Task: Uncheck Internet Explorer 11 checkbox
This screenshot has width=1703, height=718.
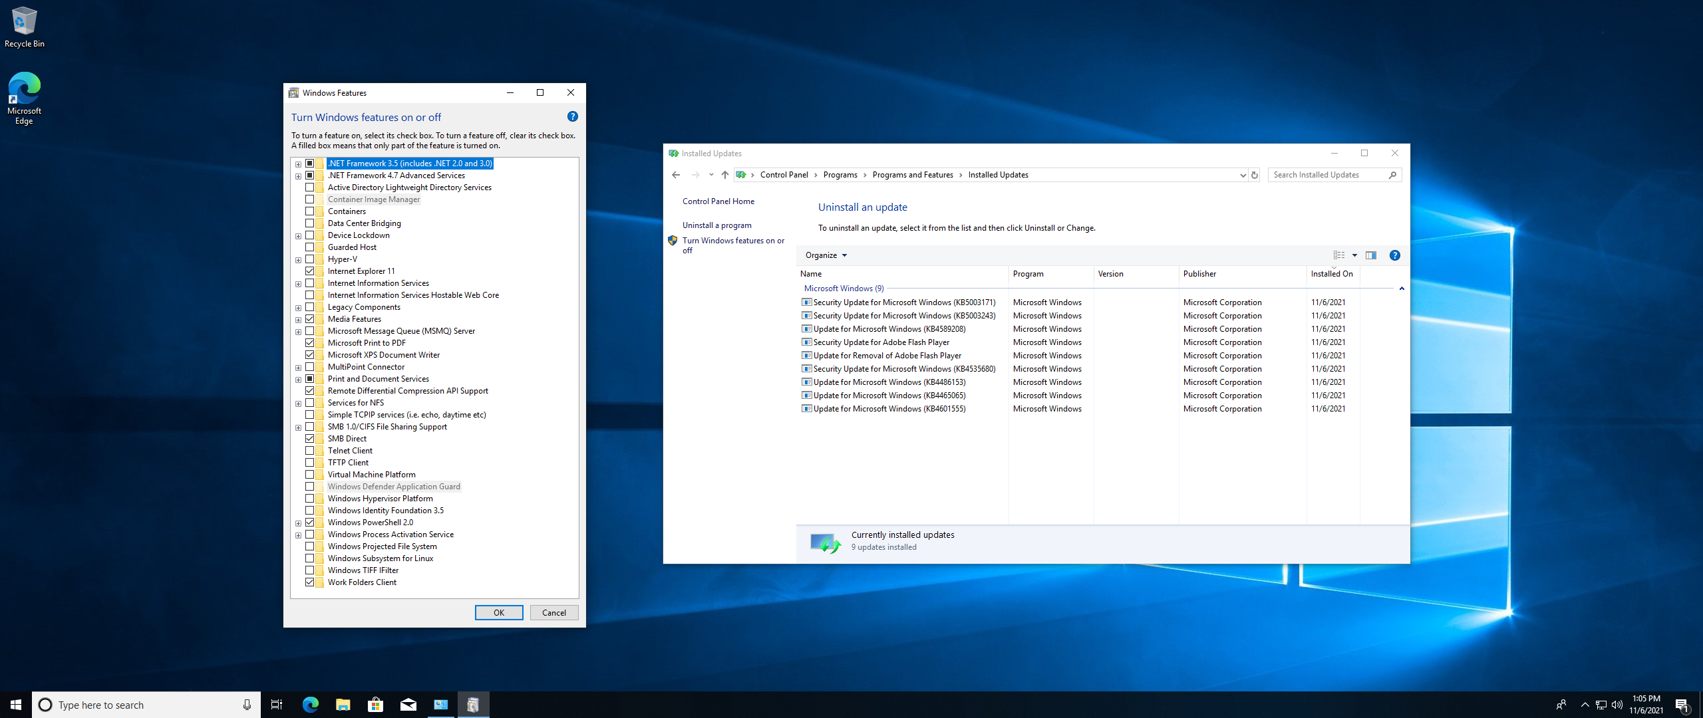Action: (x=310, y=271)
